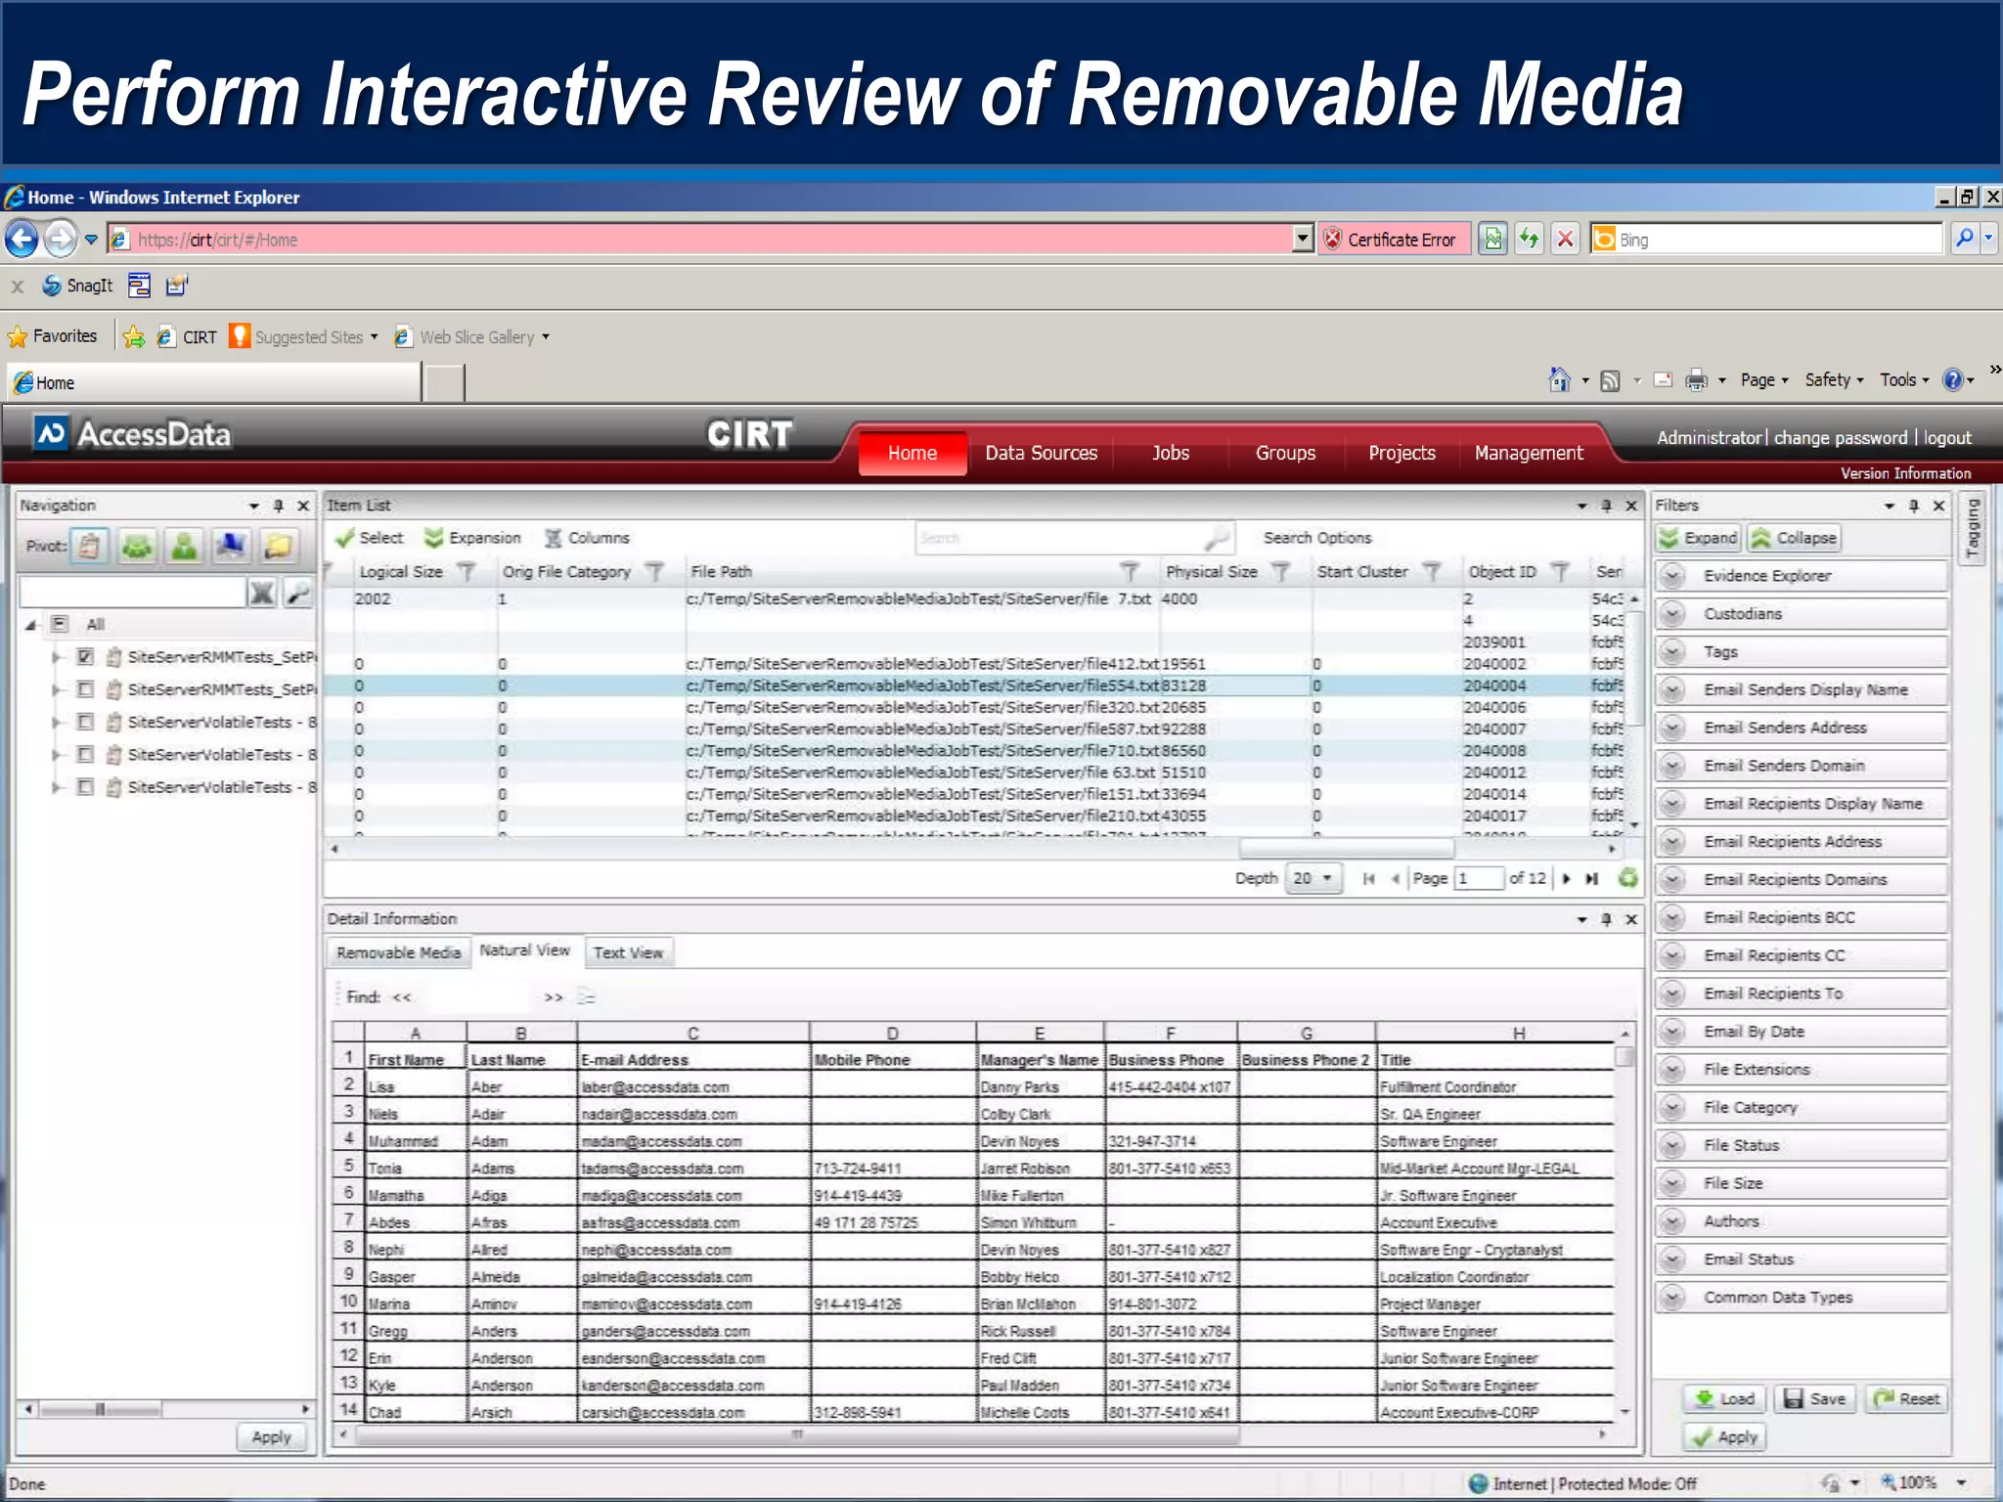2003x1502 pixels.
Task: Click the Find text field
Action: pos(476,997)
